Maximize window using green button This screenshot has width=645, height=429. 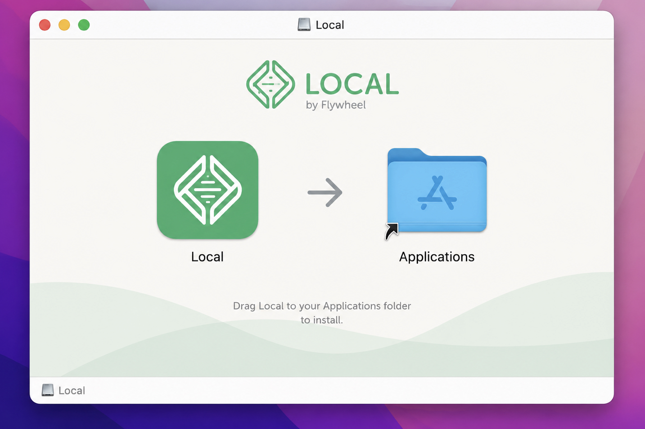click(x=84, y=25)
